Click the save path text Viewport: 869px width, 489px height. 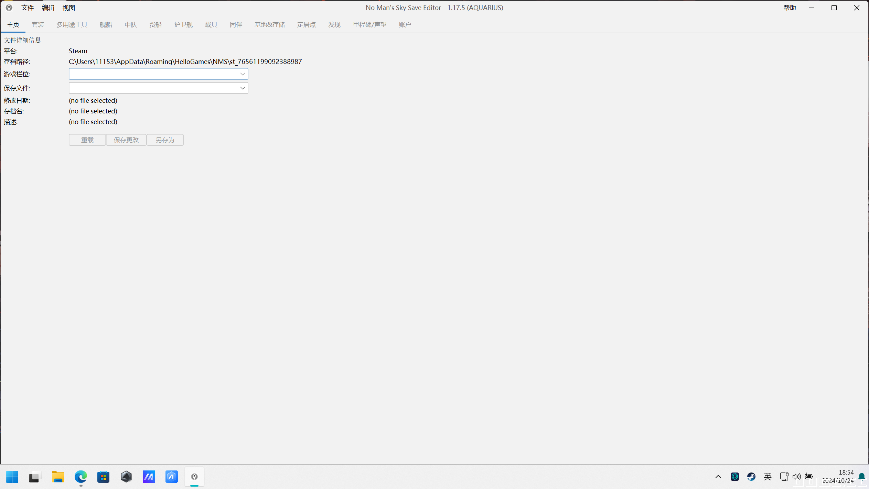click(185, 62)
